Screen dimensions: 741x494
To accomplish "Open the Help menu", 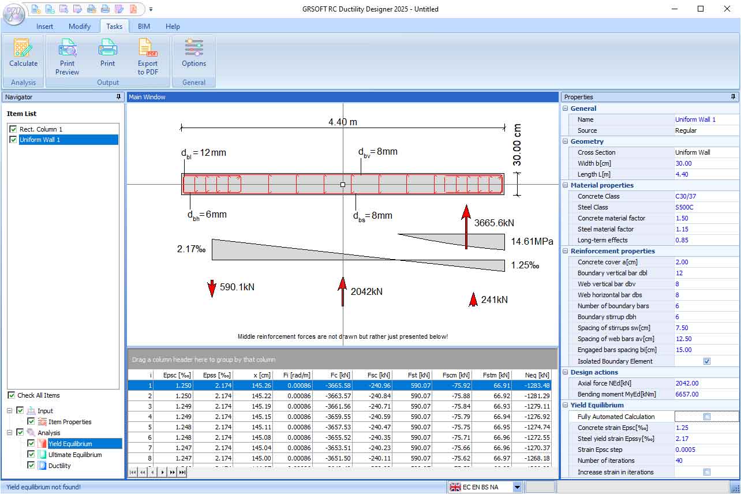I will pyautogui.click(x=173, y=26).
